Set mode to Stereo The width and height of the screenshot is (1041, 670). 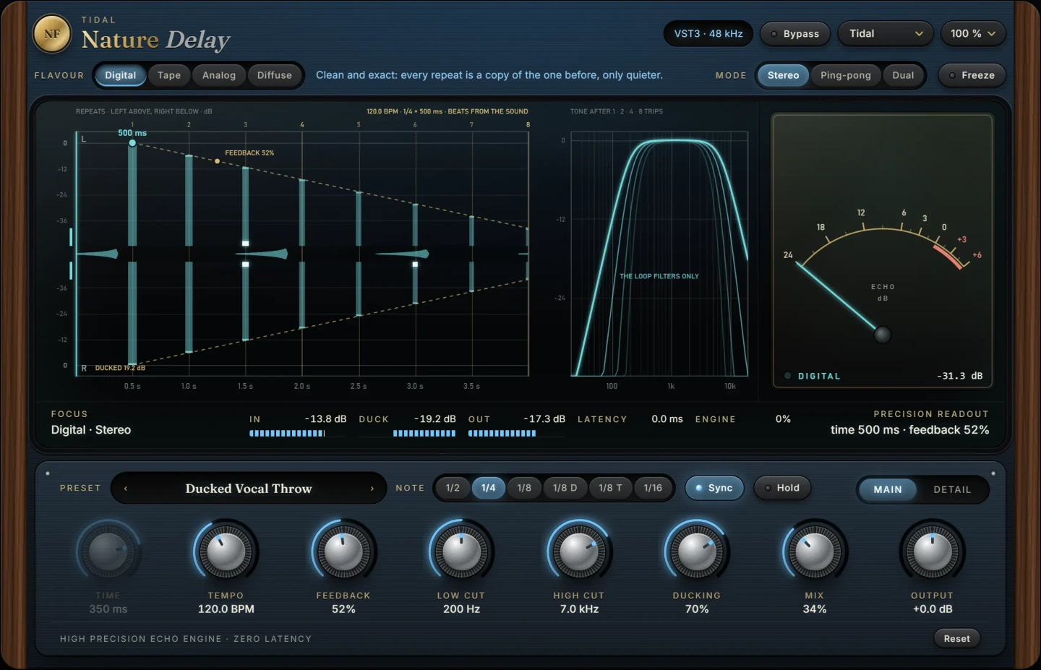tap(783, 75)
